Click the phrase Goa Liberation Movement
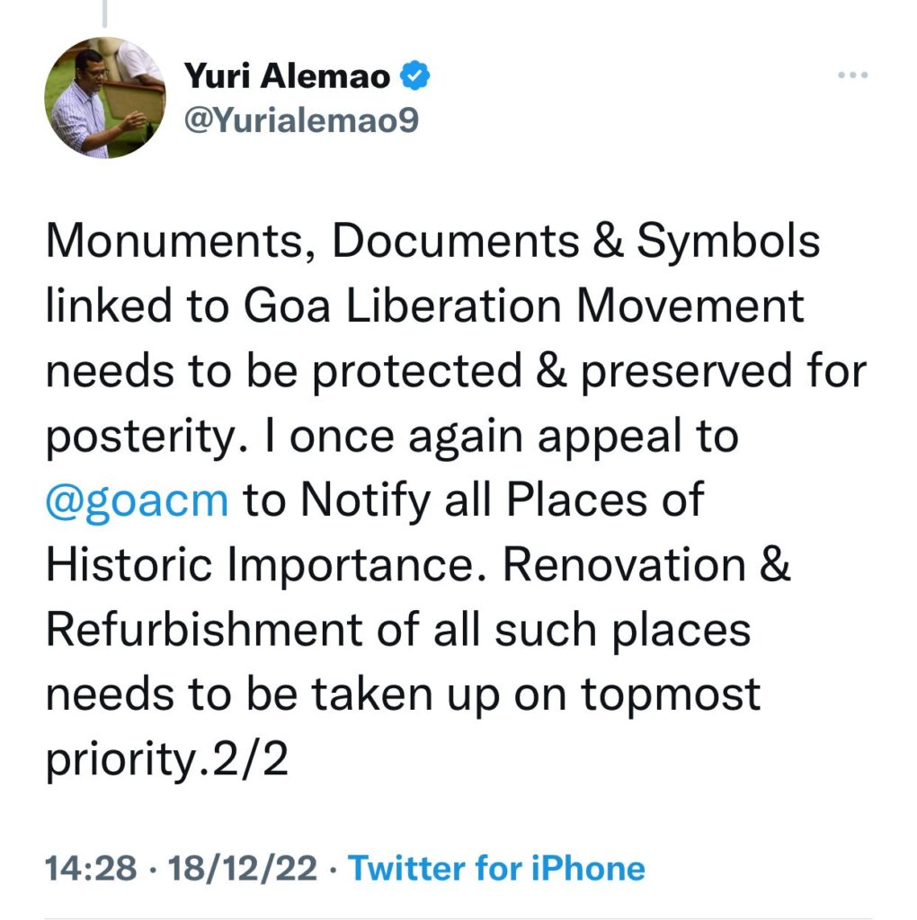This screenshot has width=917, height=920. click(x=523, y=306)
